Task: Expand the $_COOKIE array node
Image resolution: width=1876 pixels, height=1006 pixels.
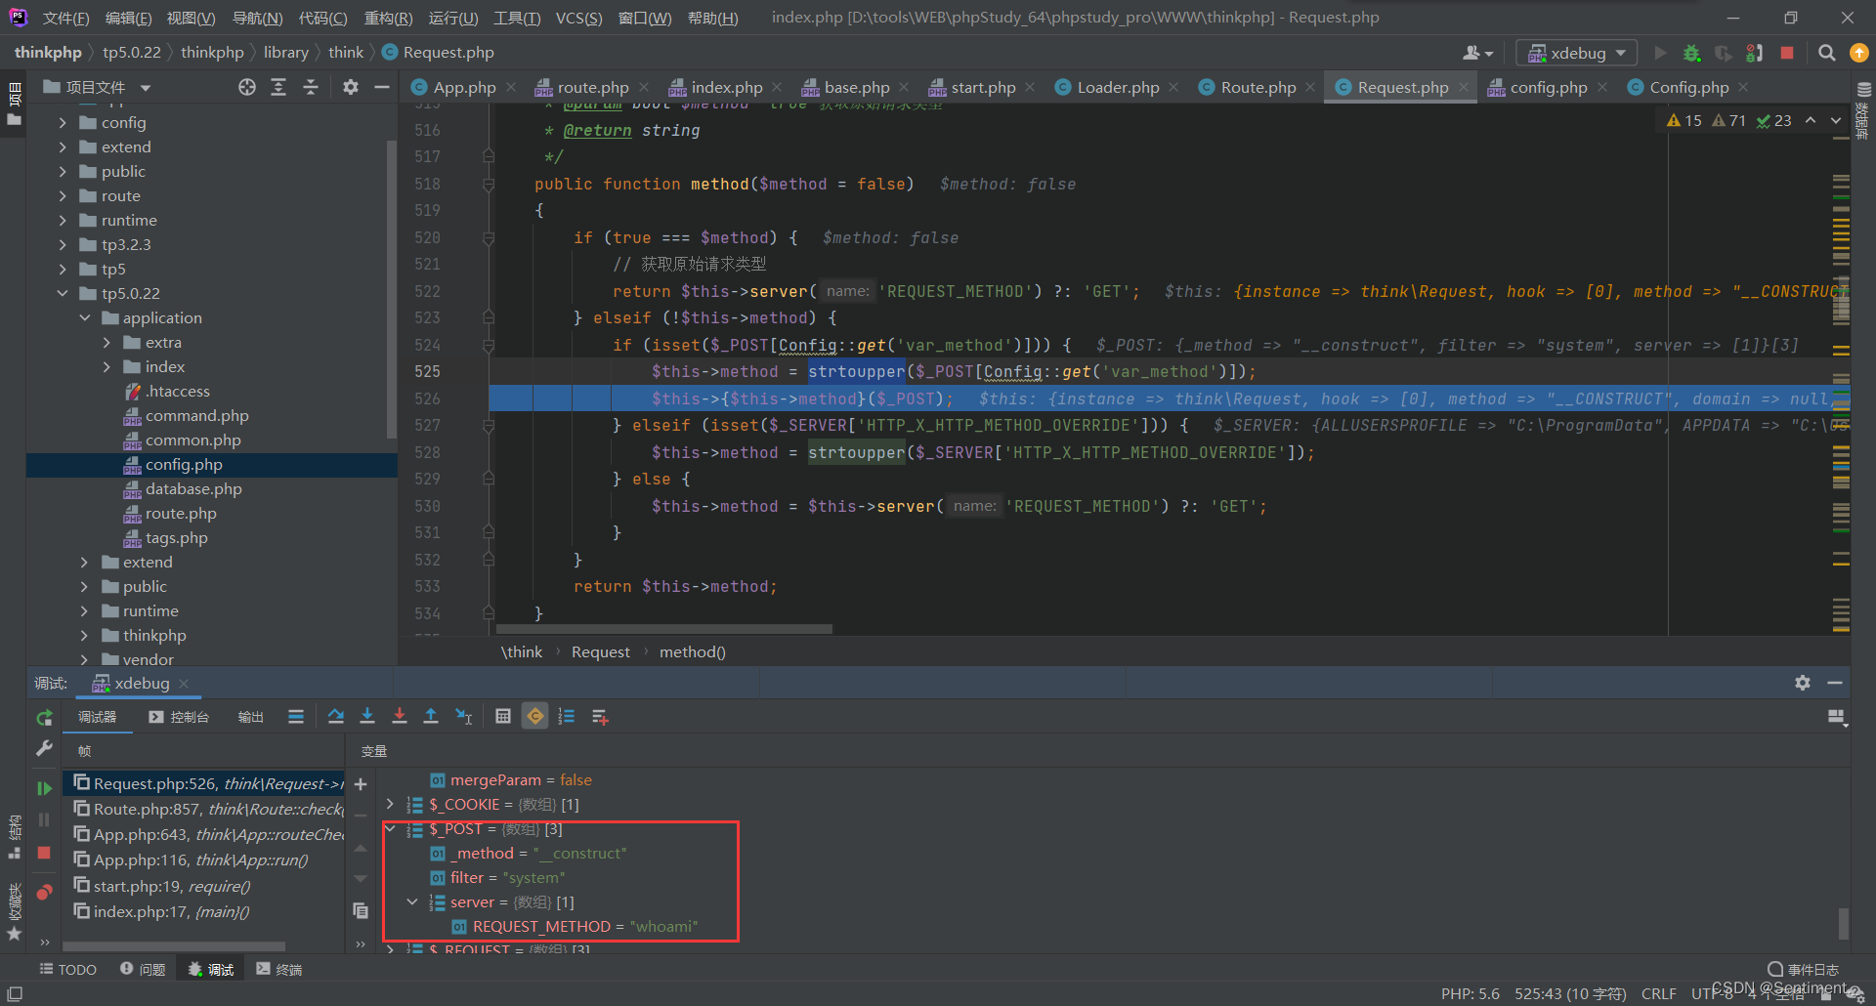Action: (391, 804)
